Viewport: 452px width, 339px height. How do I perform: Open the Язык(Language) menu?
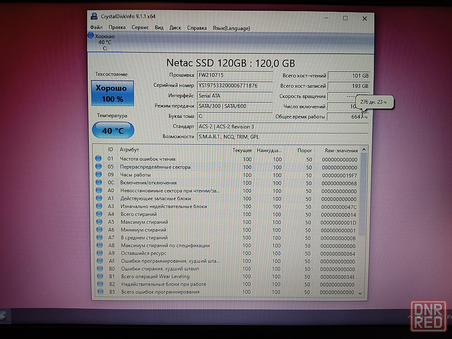point(231,28)
